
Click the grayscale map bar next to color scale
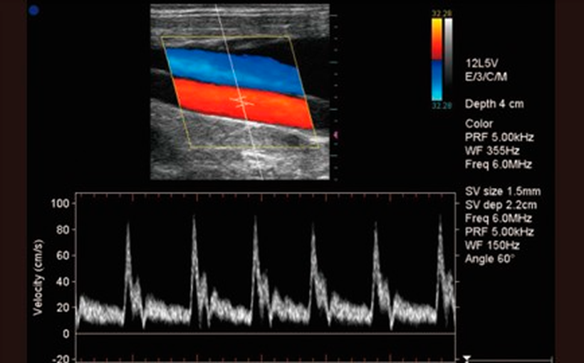448,59
